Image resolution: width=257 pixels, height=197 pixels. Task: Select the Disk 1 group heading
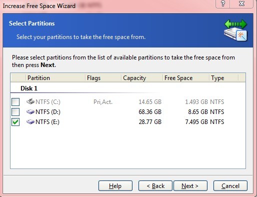pos(29,88)
